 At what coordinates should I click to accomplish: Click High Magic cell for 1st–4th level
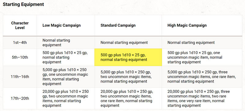point(202,43)
